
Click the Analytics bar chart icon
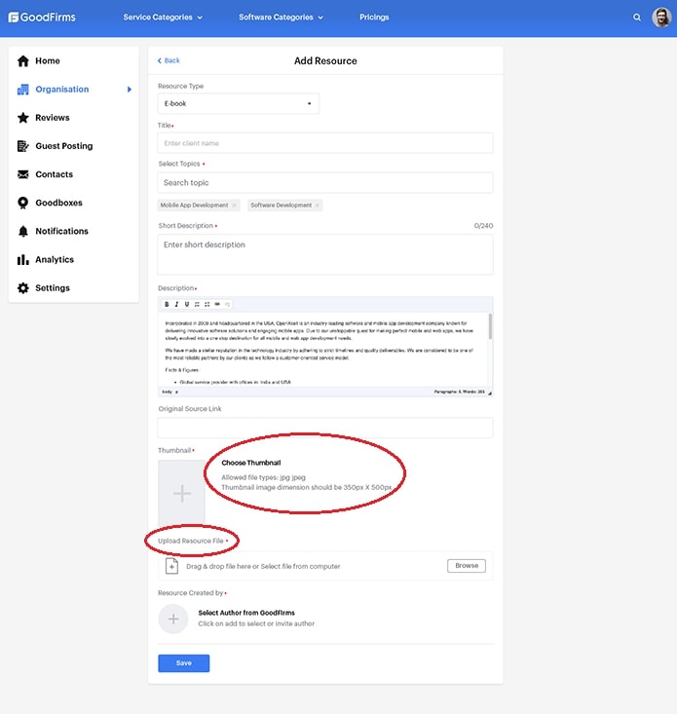pos(22,259)
